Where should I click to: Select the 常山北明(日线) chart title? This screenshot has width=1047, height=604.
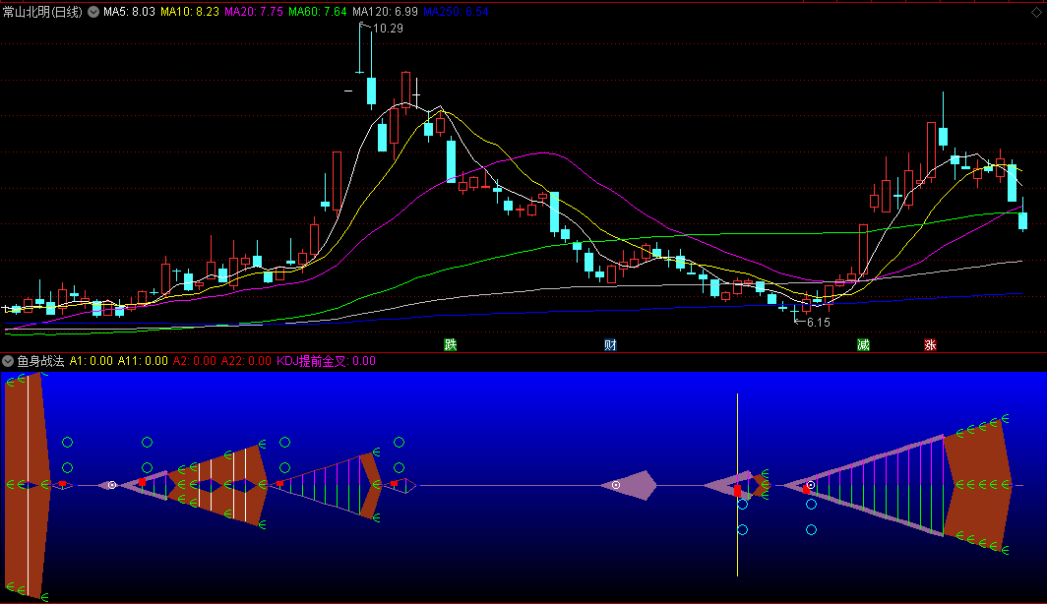[42, 12]
